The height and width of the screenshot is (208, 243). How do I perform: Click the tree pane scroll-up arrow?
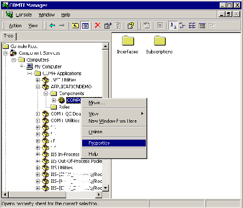coord(105,46)
